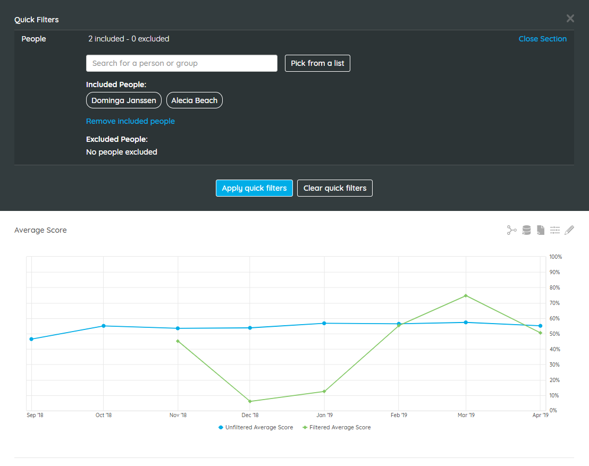Click the Nov '18 filtered data point
The width and height of the screenshot is (589, 466).
point(178,341)
